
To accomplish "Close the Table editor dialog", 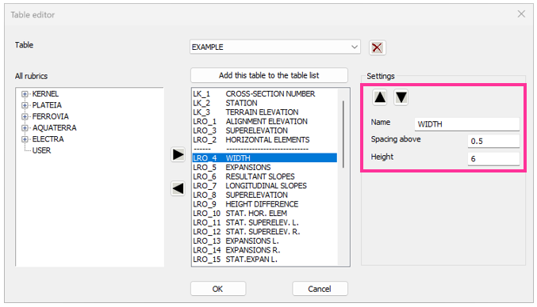I will [x=521, y=14].
